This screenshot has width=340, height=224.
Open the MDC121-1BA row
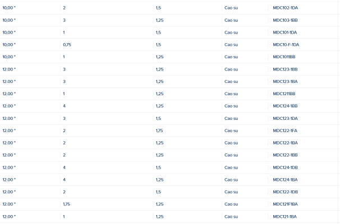284,217
